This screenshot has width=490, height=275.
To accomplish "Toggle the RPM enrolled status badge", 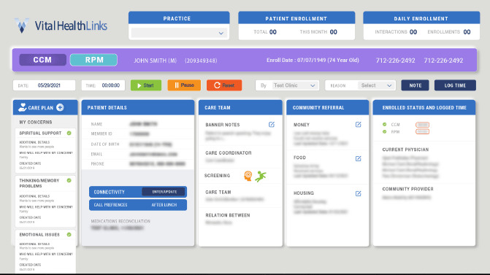I will coord(422,132).
